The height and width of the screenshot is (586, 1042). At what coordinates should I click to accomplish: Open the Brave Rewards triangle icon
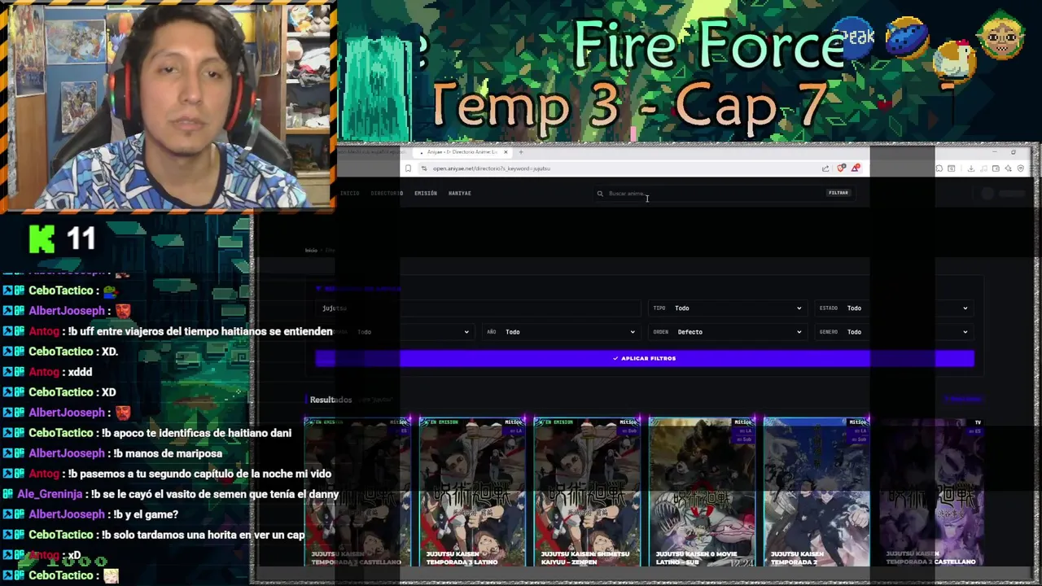pos(855,168)
